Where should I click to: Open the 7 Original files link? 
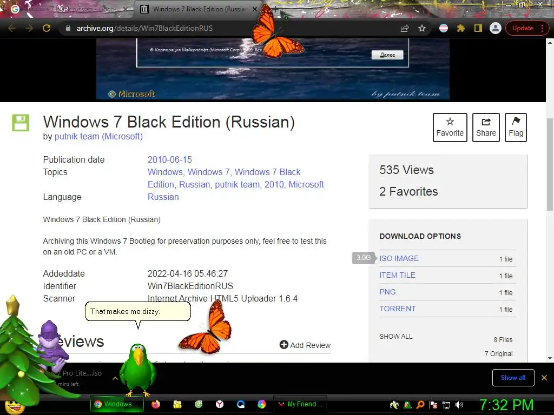[x=498, y=353]
